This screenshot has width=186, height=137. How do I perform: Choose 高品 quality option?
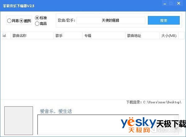[x=37, y=23]
